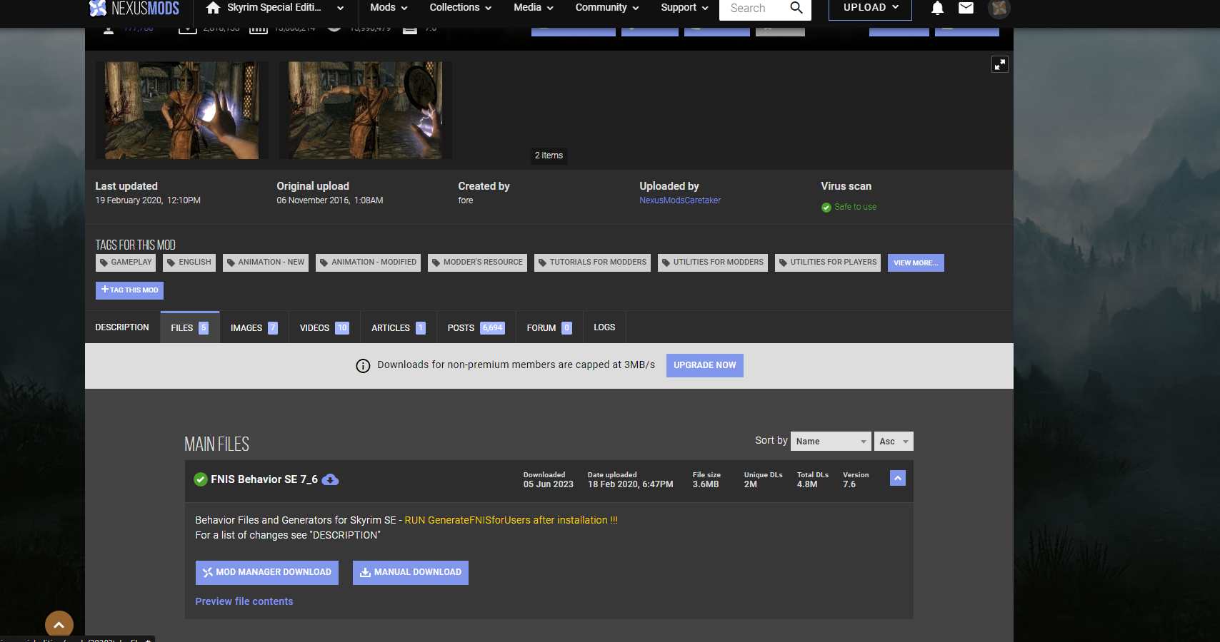Click the total downloads value "4.8M"
Image resolution: width=1220 pixels, height=642 pixels.
click(807, 484)
